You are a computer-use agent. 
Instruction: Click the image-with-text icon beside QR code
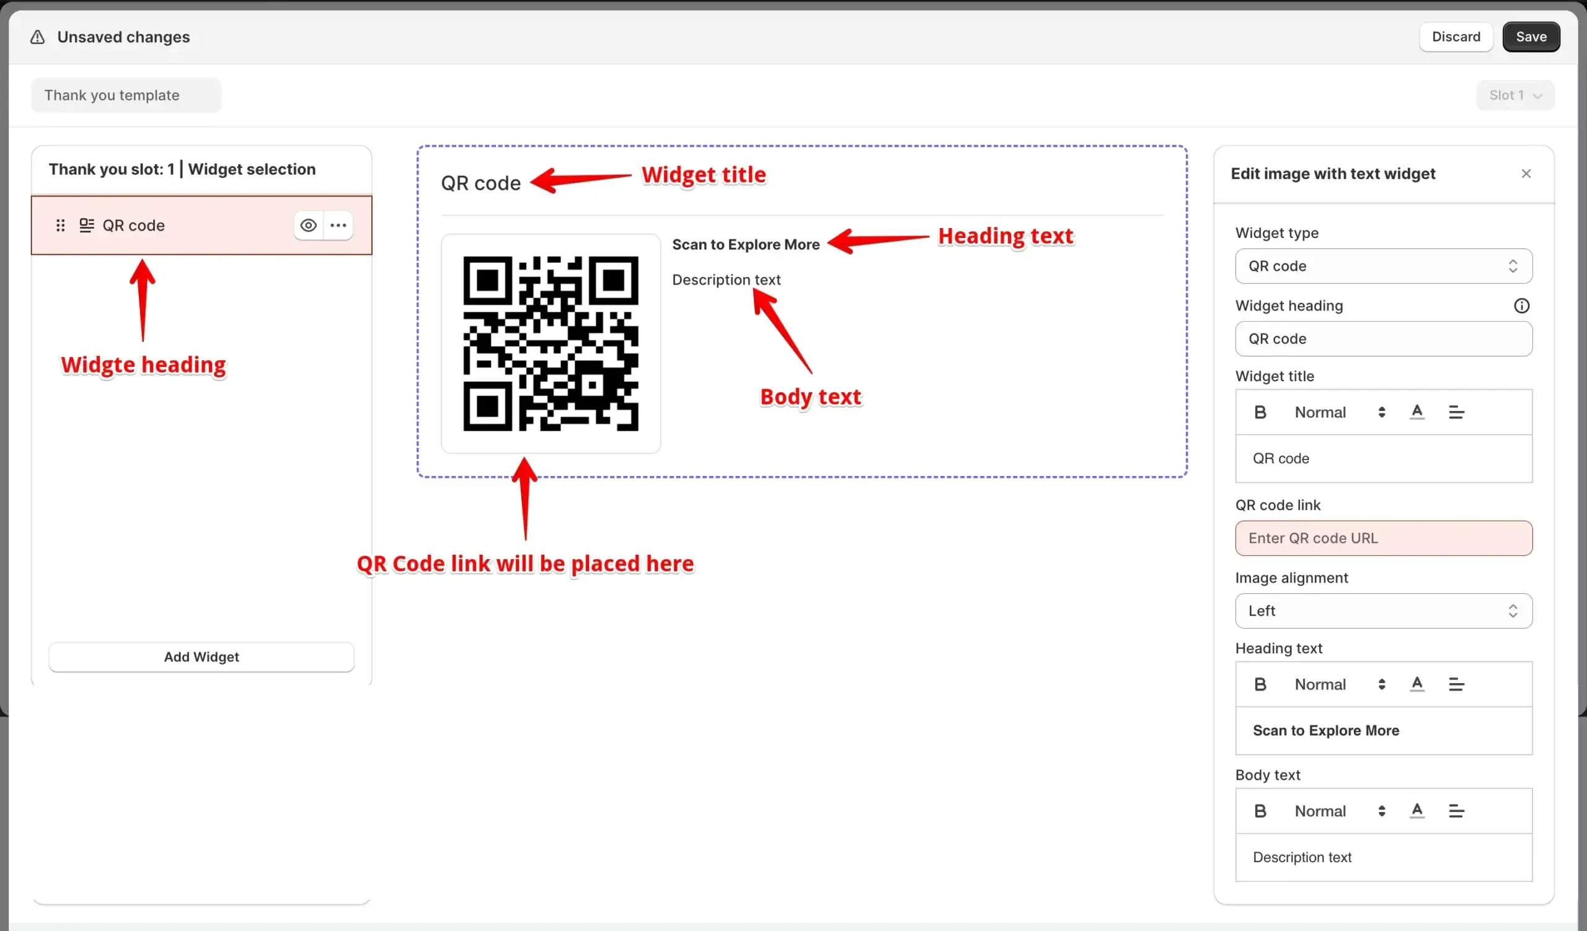(87, 226)
